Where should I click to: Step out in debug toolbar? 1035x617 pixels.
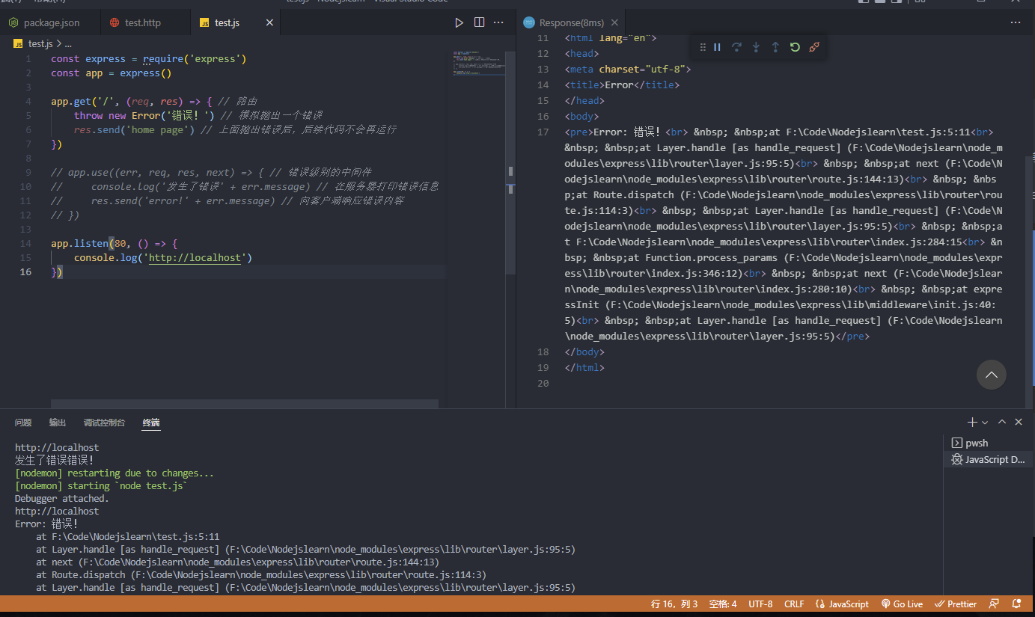coord(775,47)
